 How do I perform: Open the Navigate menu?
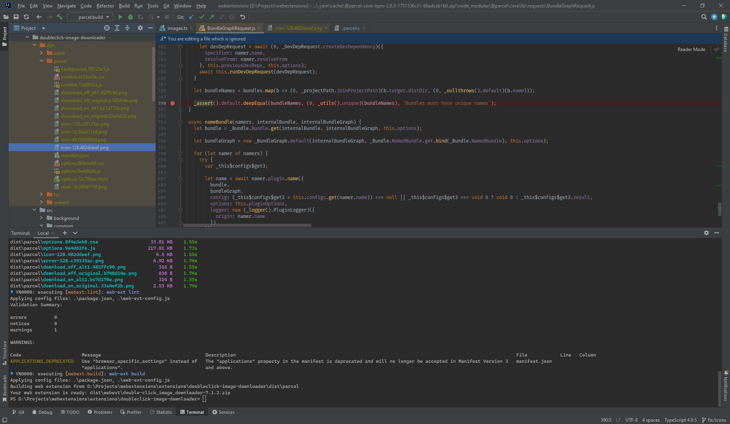click(66, 5)
